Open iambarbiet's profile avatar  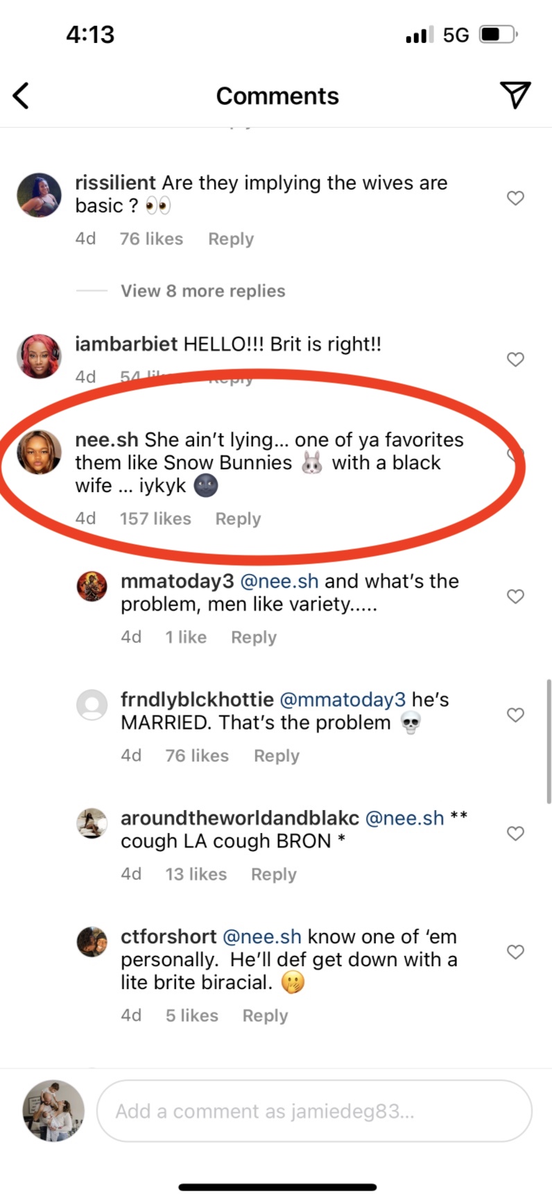[40, 356]
